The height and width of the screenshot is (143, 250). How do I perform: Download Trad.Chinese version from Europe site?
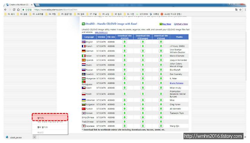(x=143, y=121)
